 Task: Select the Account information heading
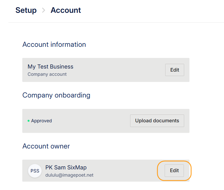54,45
